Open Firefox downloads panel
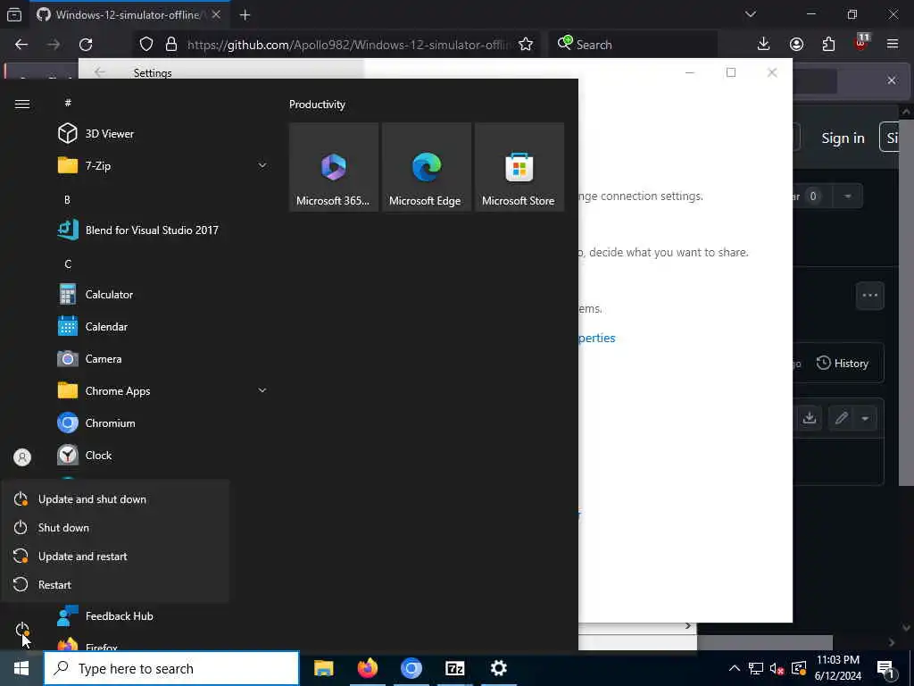 click(x=764, y=45)
